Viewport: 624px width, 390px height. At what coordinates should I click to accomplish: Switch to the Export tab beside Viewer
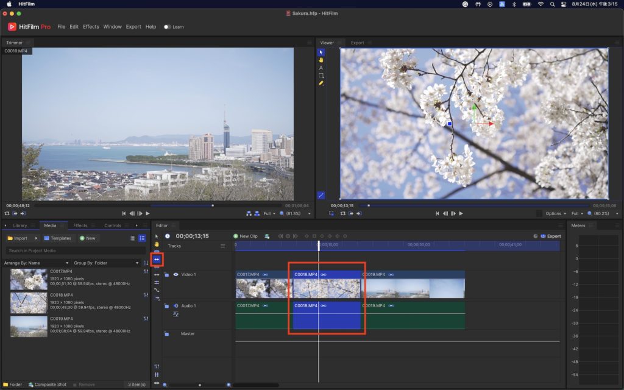pyautogui.click(x=357, y=43)
